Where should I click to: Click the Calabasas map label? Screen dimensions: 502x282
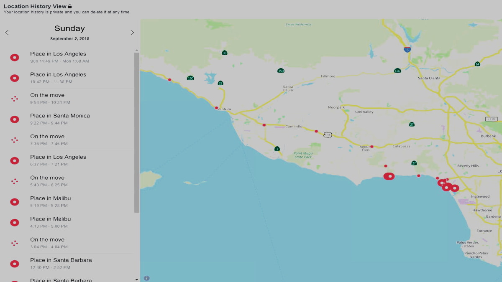click(401, 146)
